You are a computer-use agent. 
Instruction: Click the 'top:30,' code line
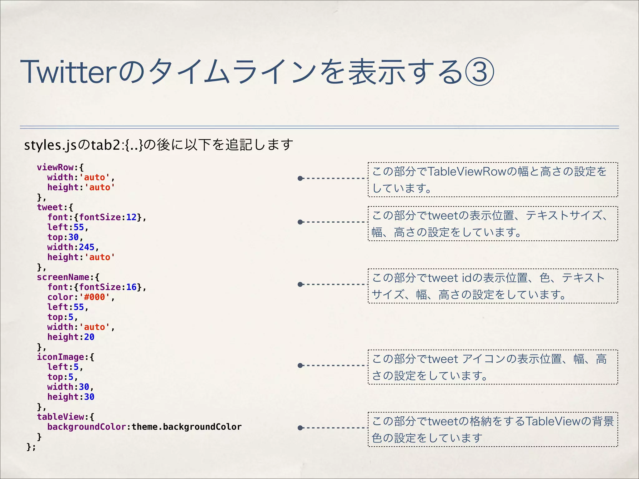65,237
